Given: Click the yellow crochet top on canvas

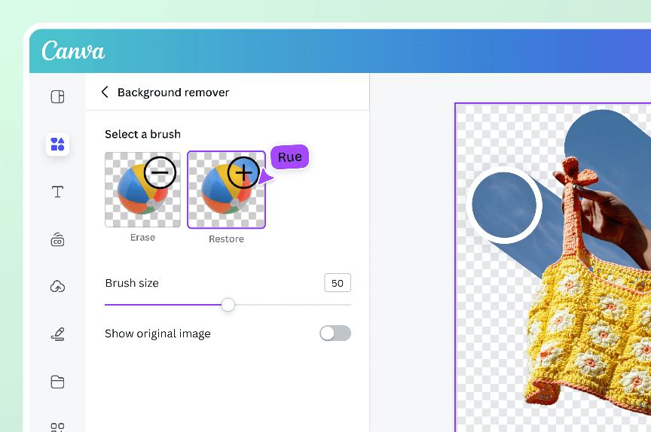Looking at the screenshot, I should tap(588, 331).
